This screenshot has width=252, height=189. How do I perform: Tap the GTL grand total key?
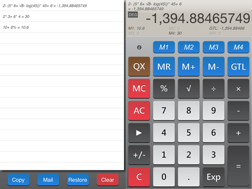[238, 66]
